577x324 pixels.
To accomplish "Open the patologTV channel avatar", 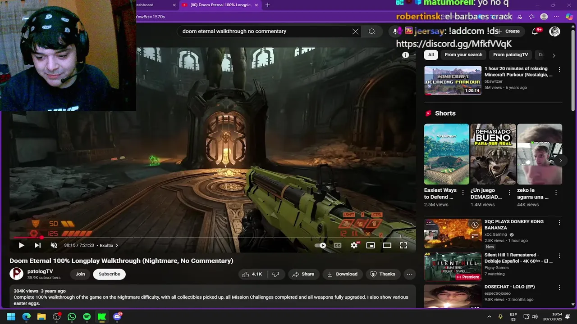I will (x=17, y=274).
